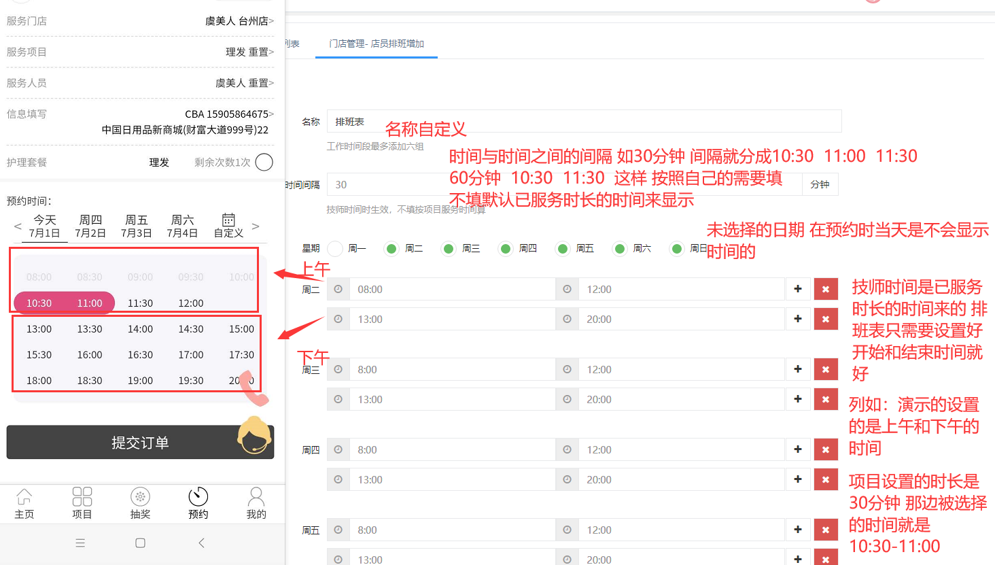This screenshot has height=565, width=995.
Task: Tap the Android back arrow icon
Action: [201, 543]
